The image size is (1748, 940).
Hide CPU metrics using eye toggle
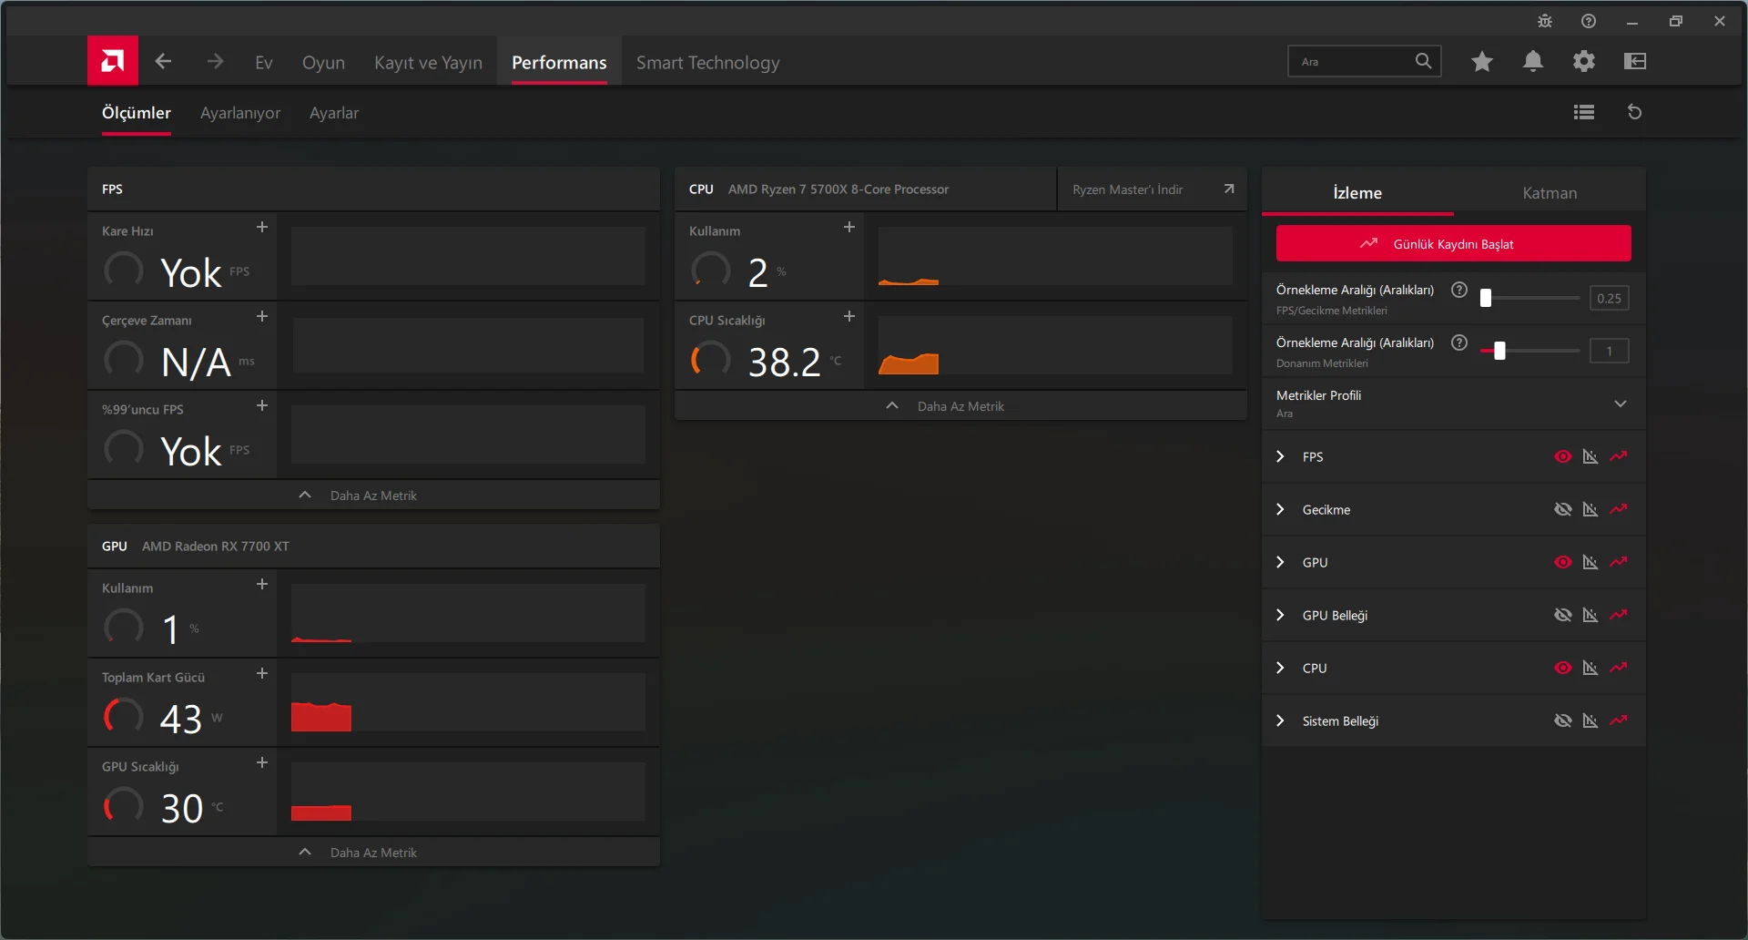(1562, 668)
